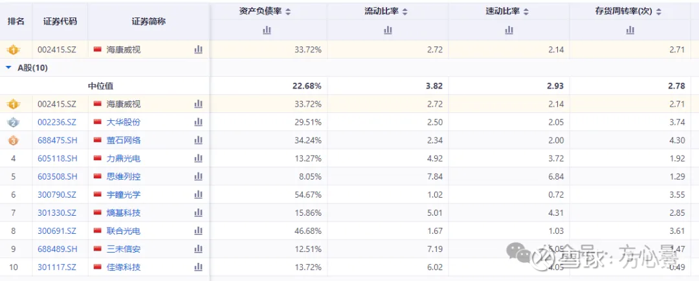Screen dimensions: 699x281
Task: Open stock code 002236.SZ link
Action: (57, 122)
